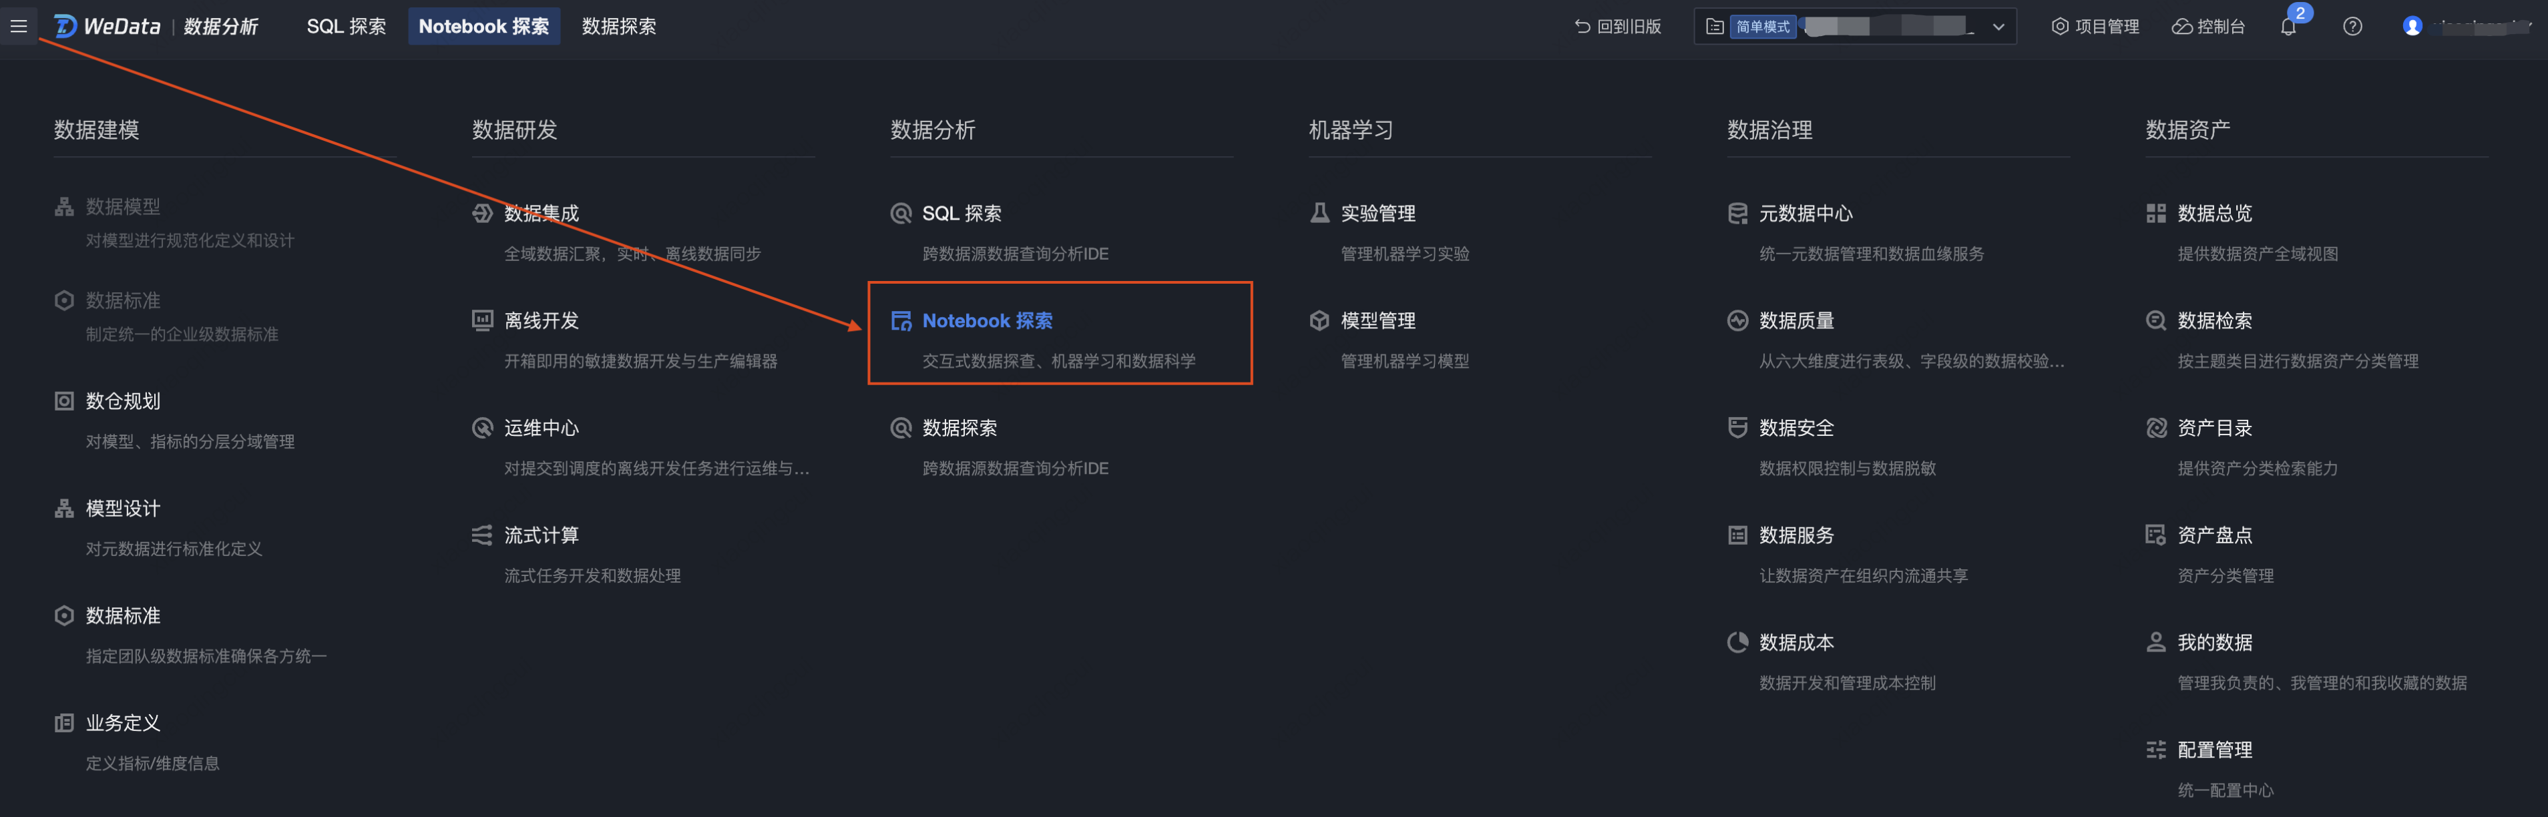The width and height of the screenshot is (2548, 817).
Task: Click the 实验管理 flask icon
Action: tap(1319, 214)
